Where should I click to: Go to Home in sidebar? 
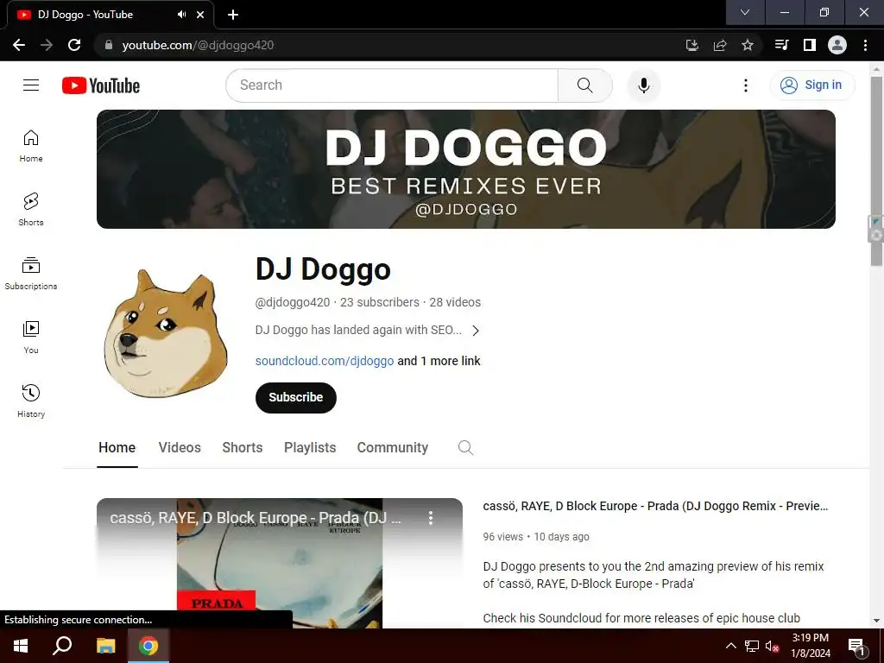coord(31,146)
